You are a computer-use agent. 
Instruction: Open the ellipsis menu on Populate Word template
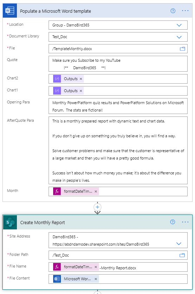(185, 11)
